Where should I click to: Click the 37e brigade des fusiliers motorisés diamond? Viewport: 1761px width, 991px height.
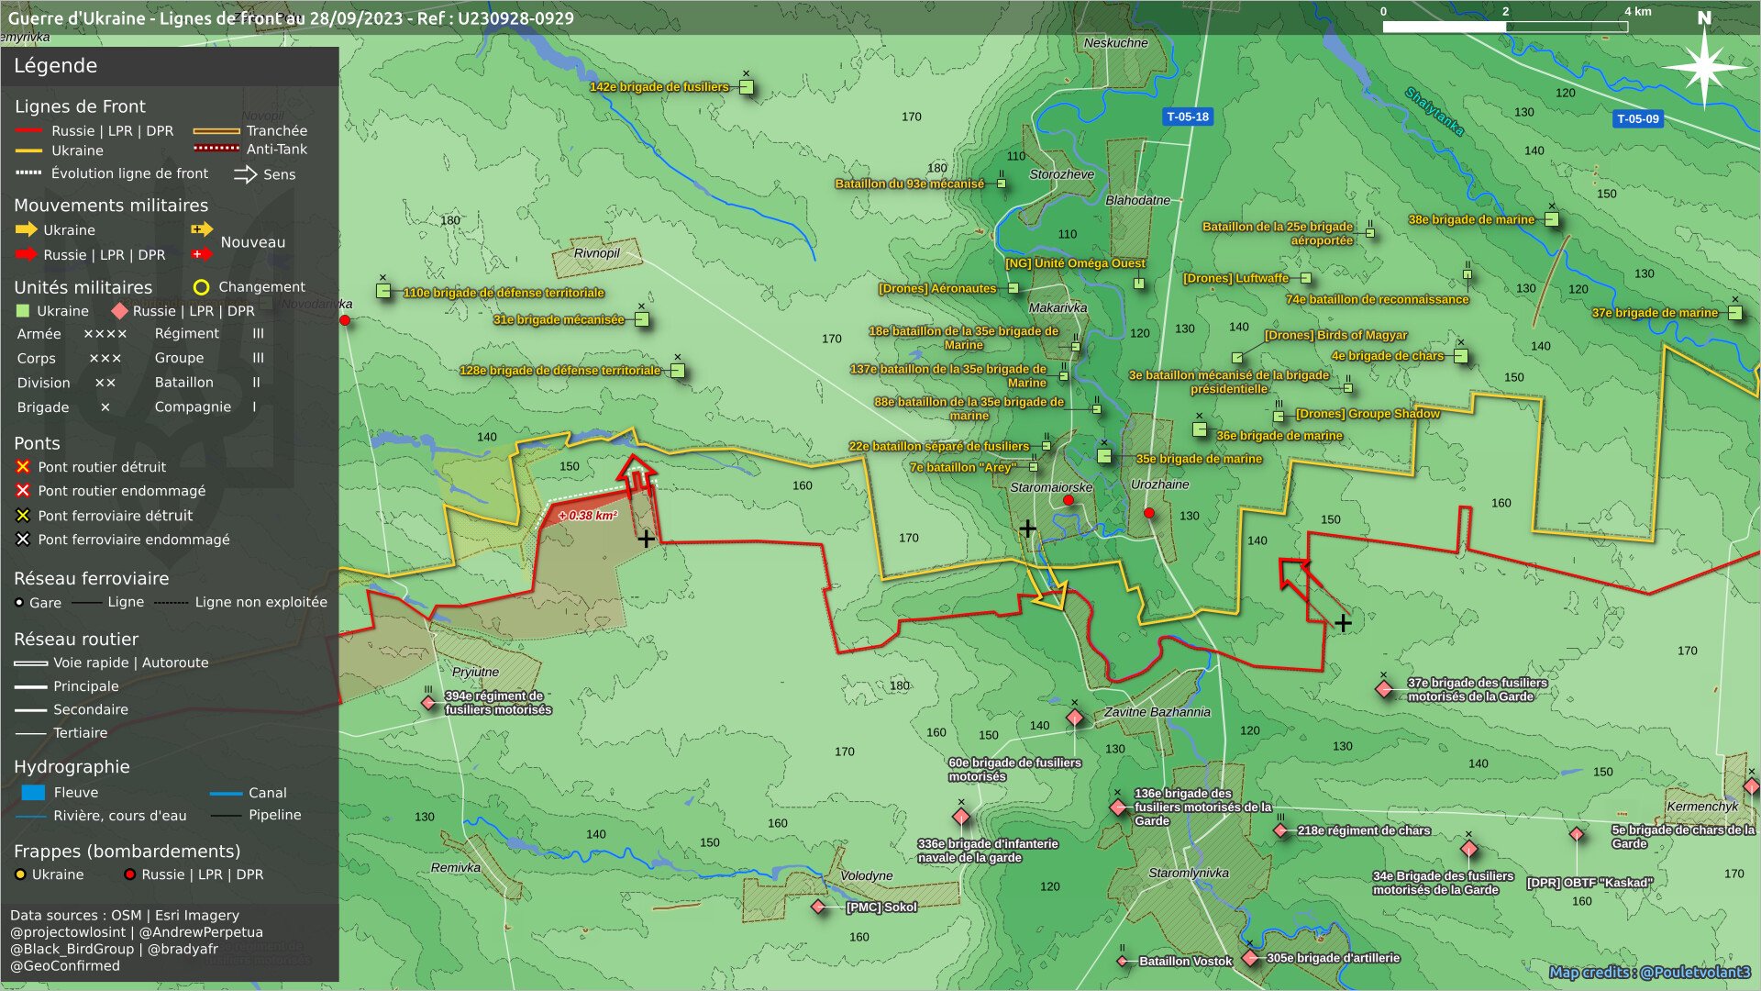(x=1384, y=688)
